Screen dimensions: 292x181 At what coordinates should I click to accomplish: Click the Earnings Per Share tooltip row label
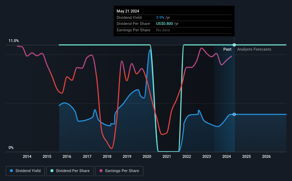pos(133,30)
